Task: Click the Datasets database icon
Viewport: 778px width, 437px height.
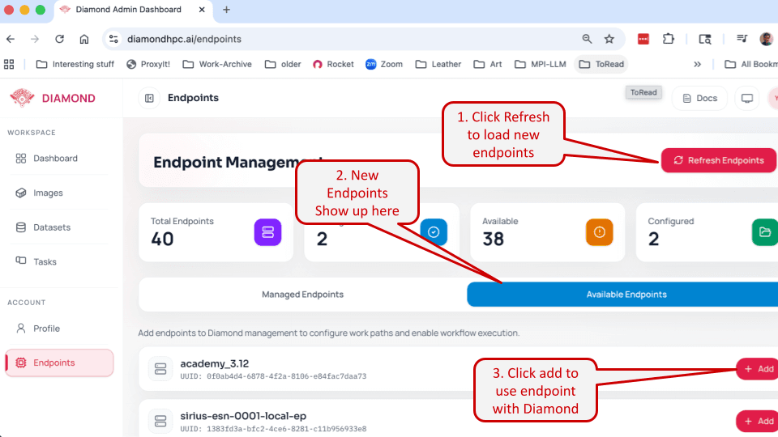Action: point(21,227)
